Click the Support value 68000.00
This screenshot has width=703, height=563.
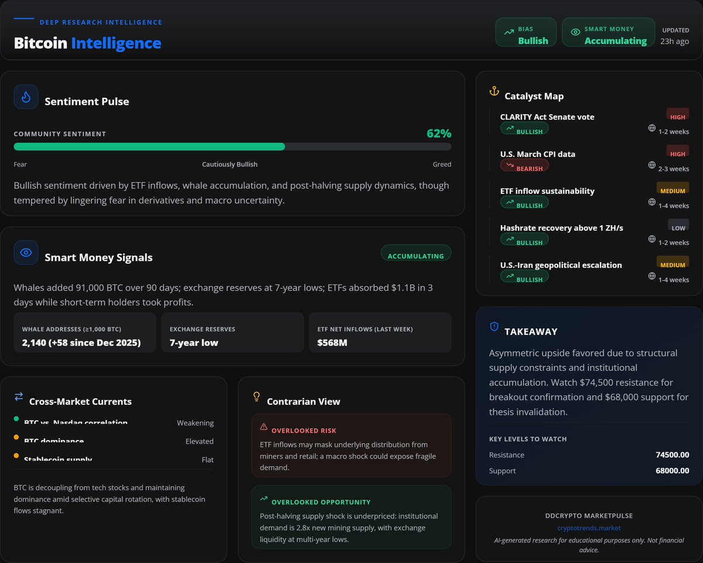coord(672,470)
